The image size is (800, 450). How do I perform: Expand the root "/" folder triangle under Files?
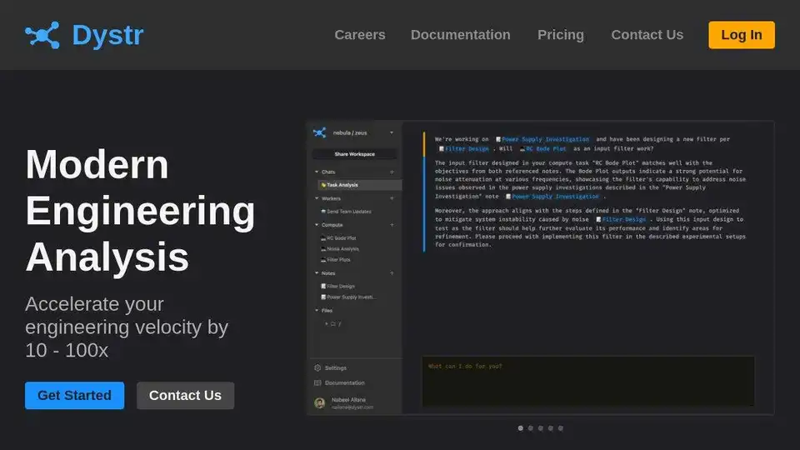pos(327,324)
